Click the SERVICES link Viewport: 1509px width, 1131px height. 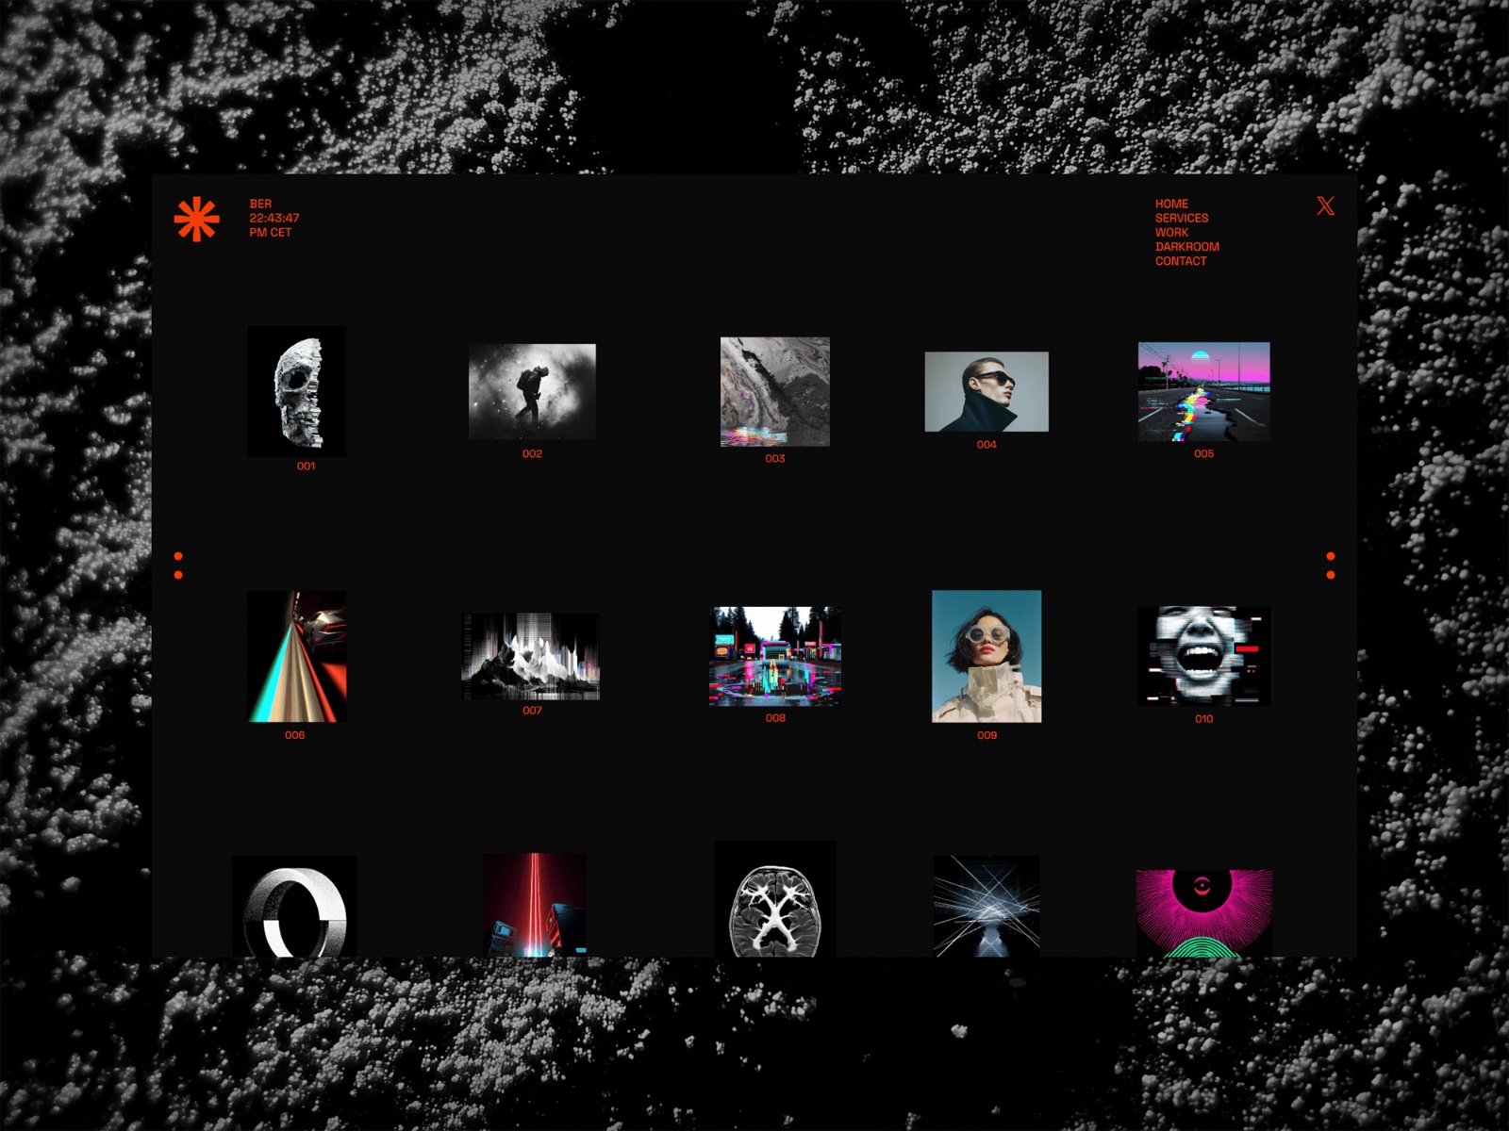point(1181,217)
